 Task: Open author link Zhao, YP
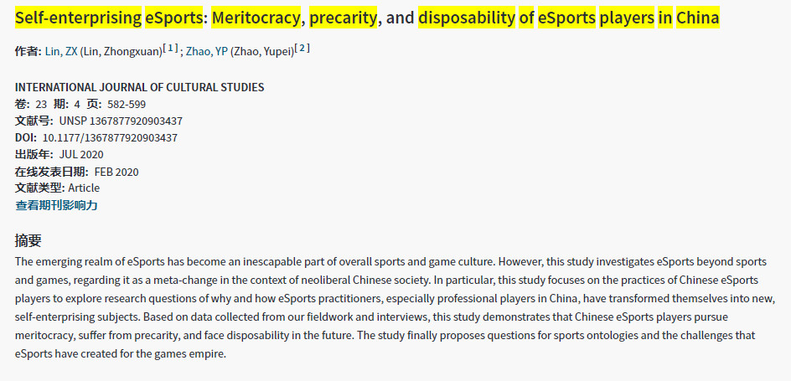(x=209, y=52)
